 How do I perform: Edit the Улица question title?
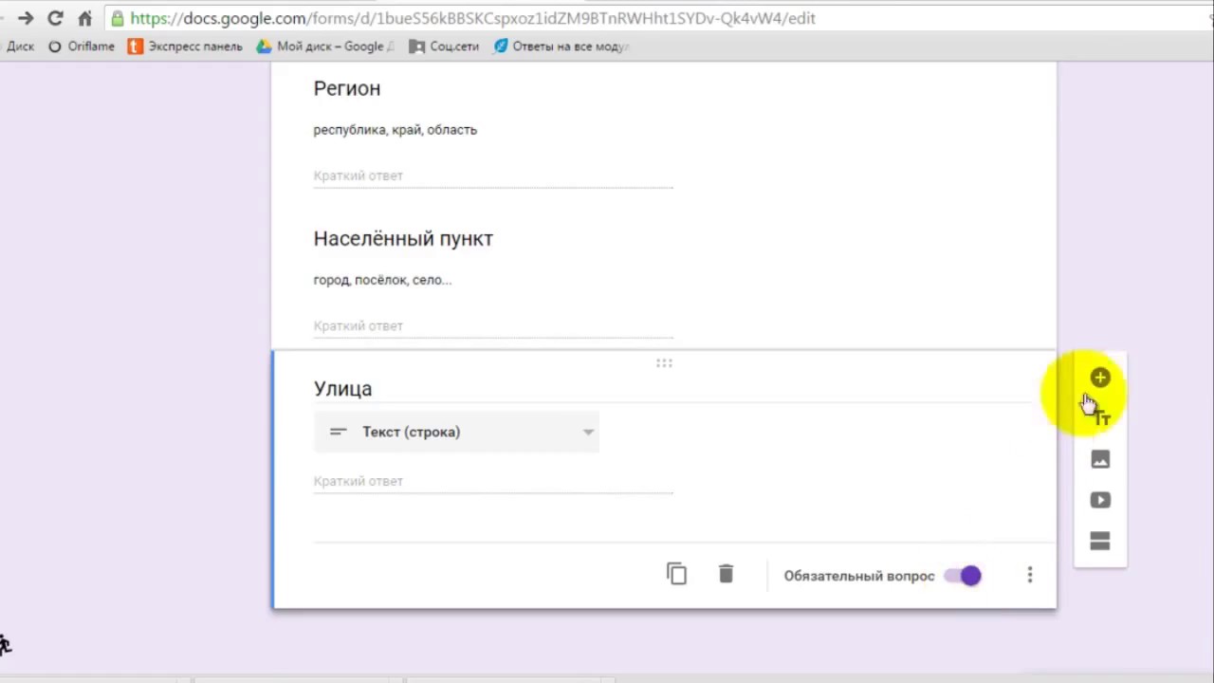[x=342, y=389]
